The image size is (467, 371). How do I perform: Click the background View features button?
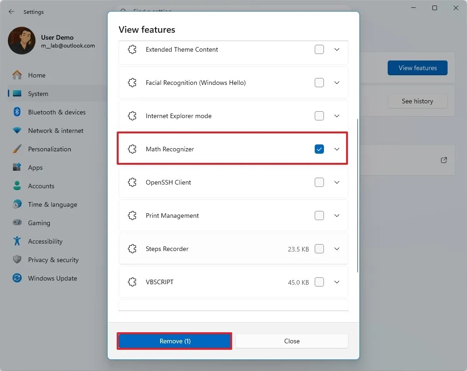click(417, 68)
